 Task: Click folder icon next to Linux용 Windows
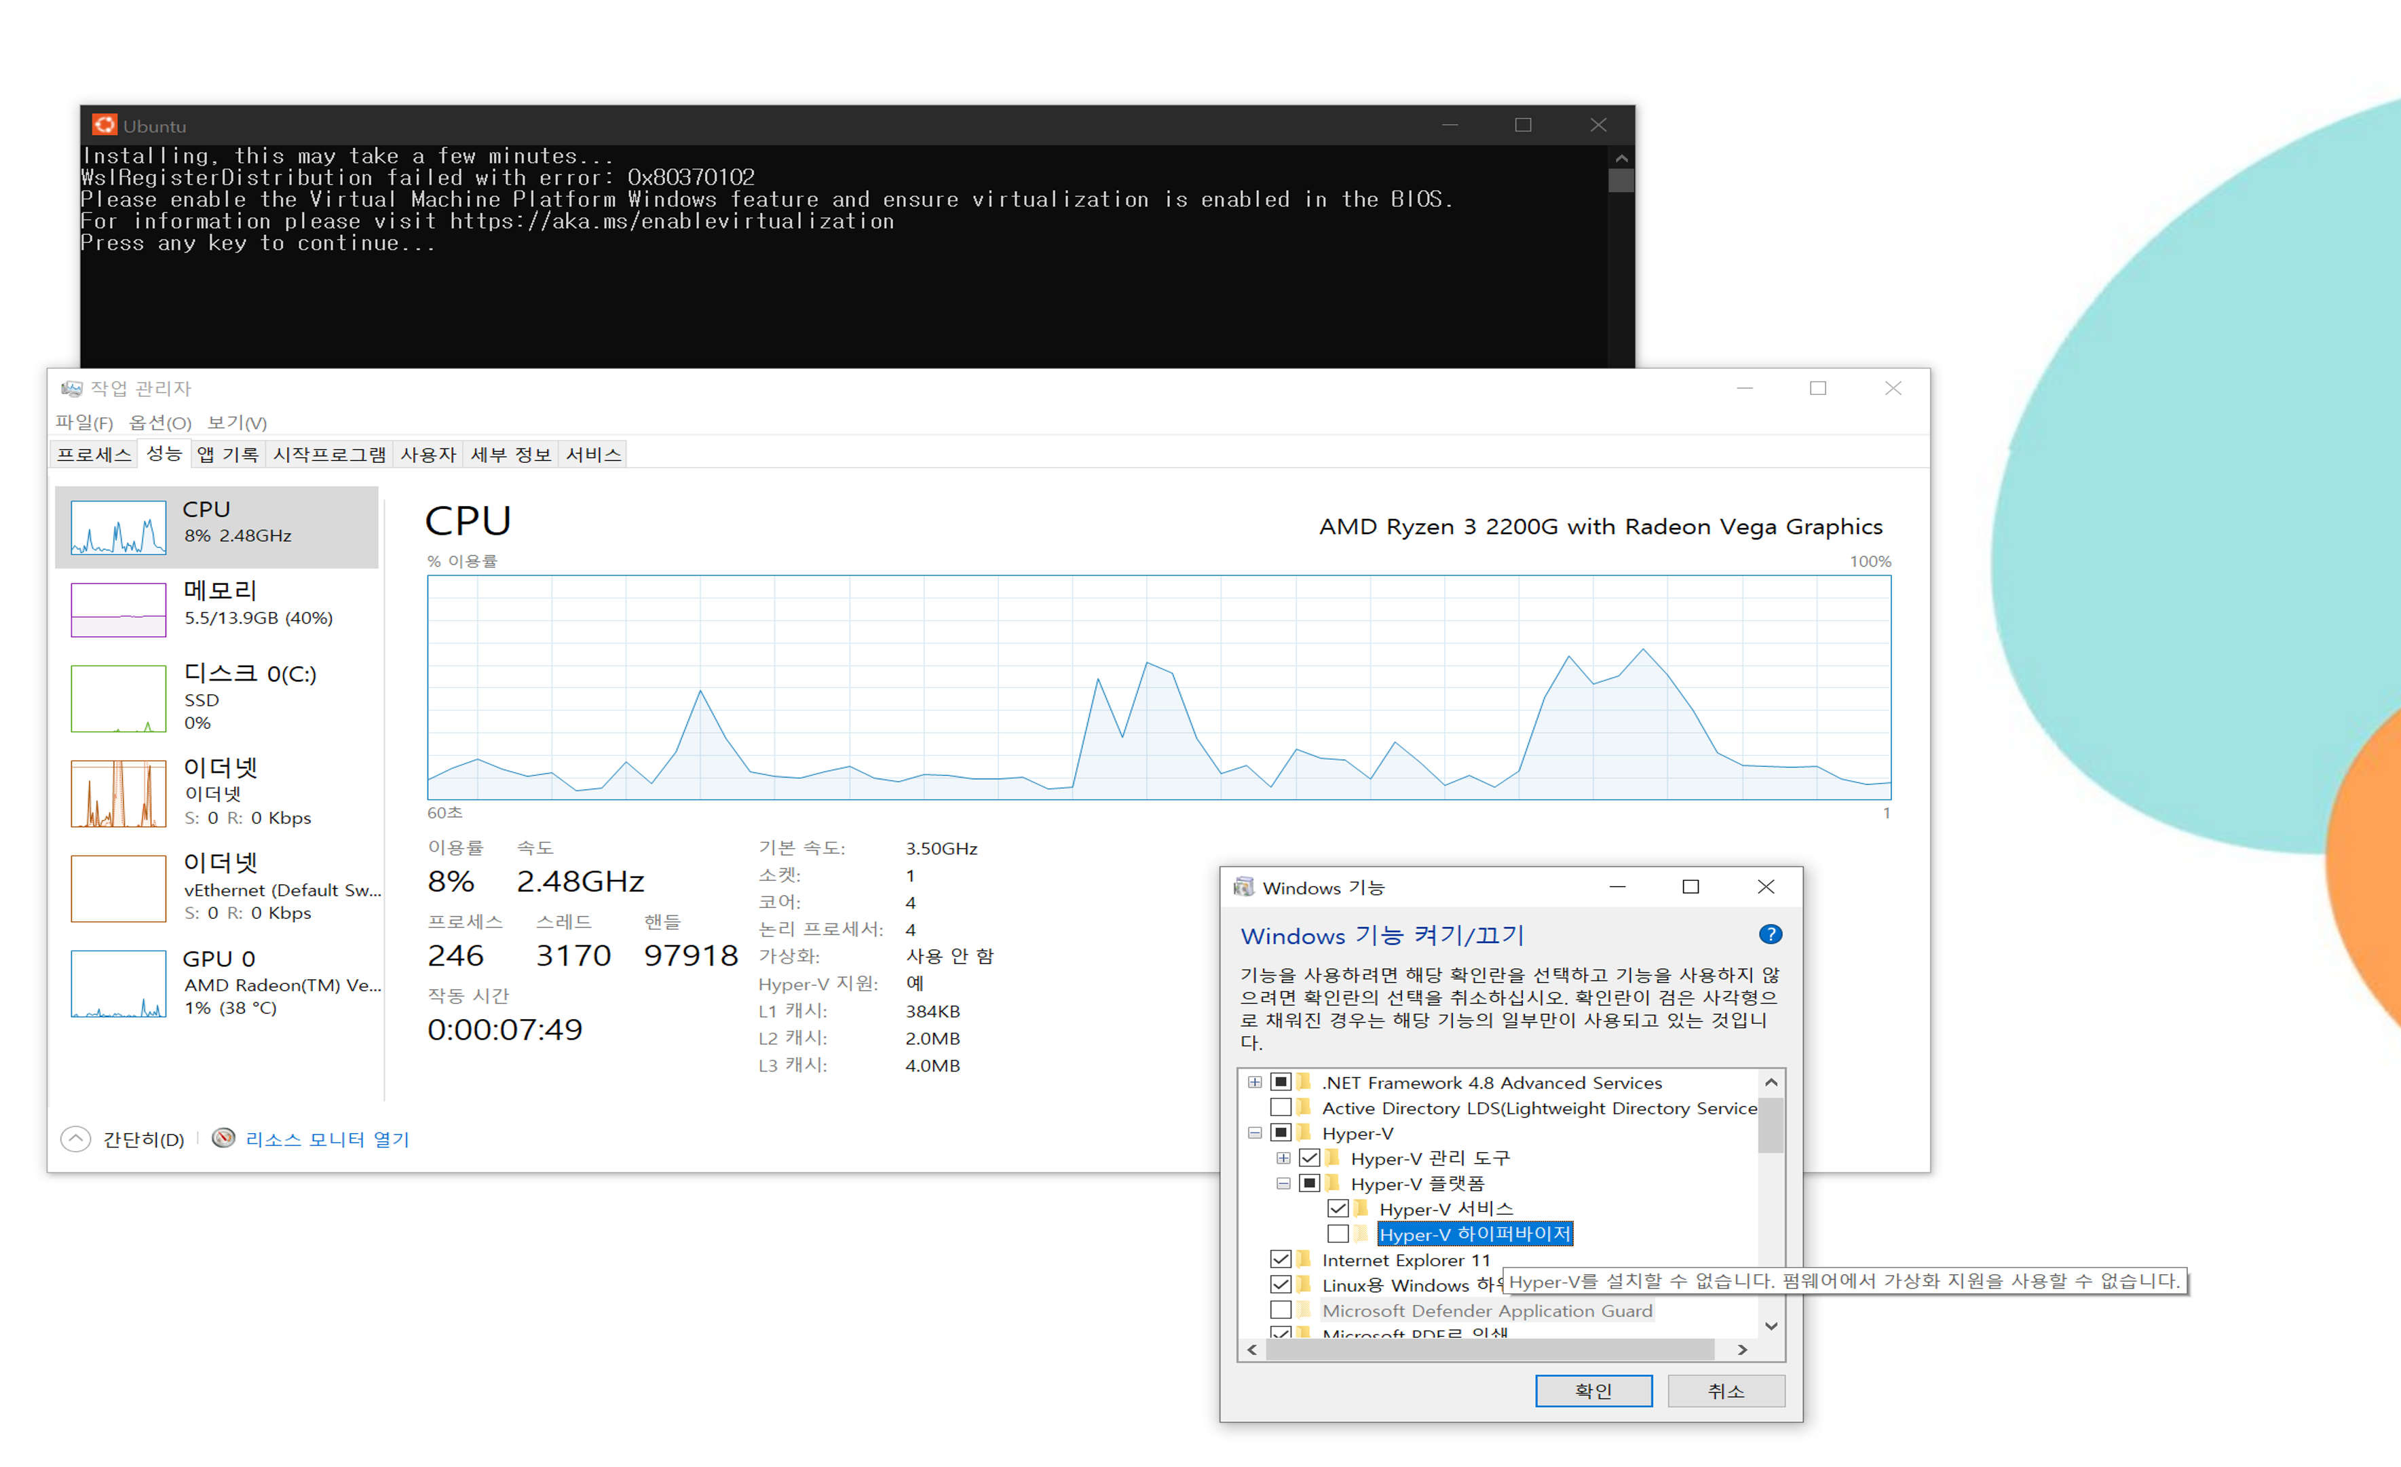(1305, 1284)
